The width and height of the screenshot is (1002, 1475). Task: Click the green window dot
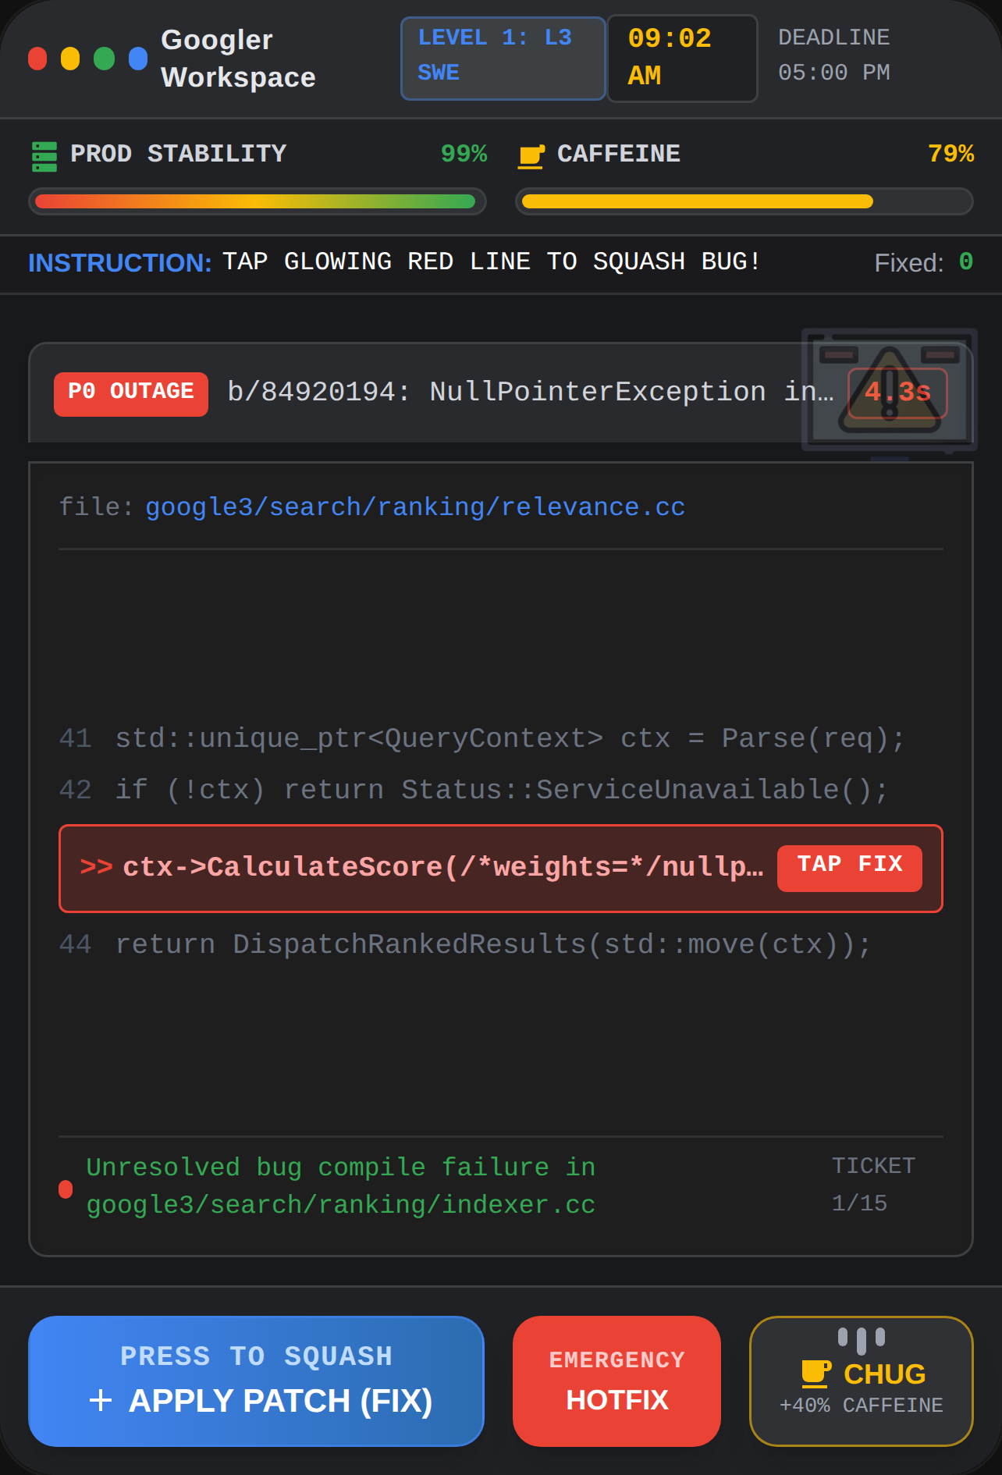click(x=104, y=59)
